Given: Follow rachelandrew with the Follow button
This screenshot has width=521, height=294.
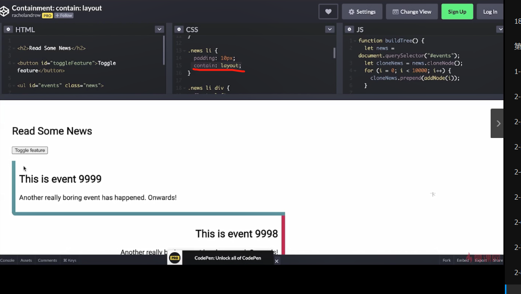Looking at the screenshot, I should 64,15.
